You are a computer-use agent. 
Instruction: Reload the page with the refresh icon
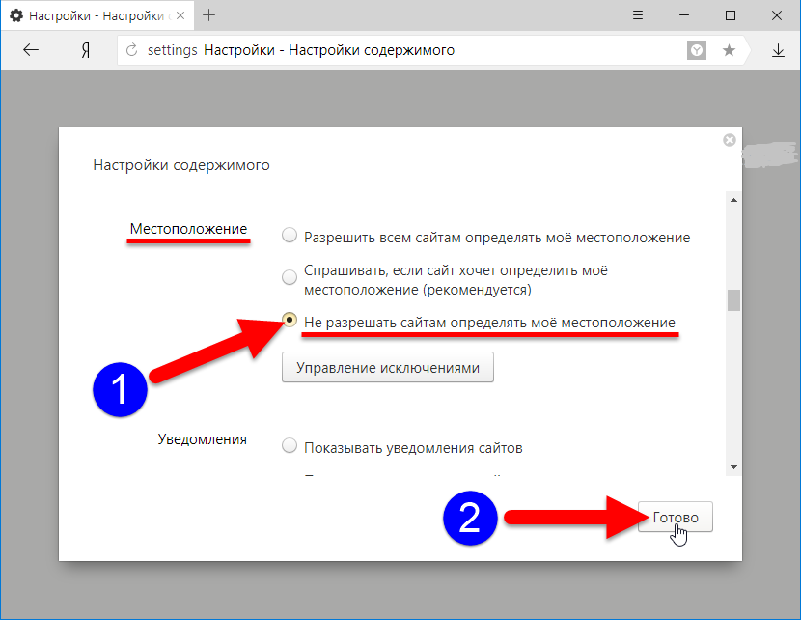coord(131,50)
